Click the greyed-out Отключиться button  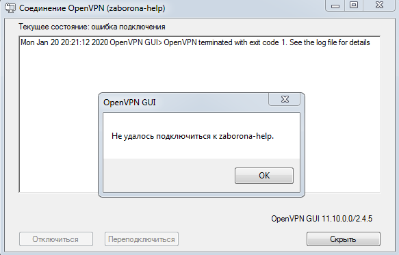tap(56, 239)
